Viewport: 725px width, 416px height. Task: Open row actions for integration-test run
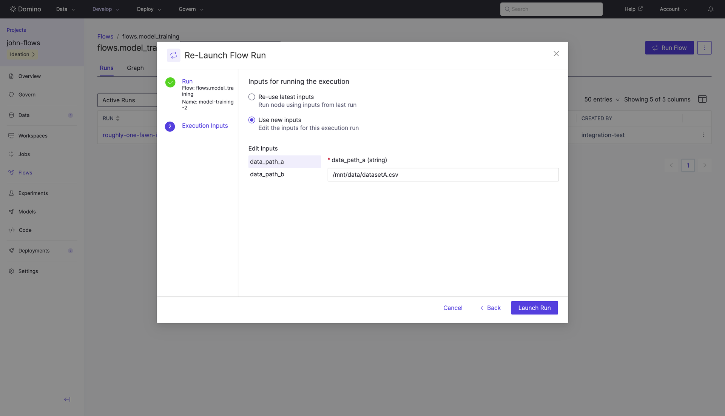(x=703, y=135)
